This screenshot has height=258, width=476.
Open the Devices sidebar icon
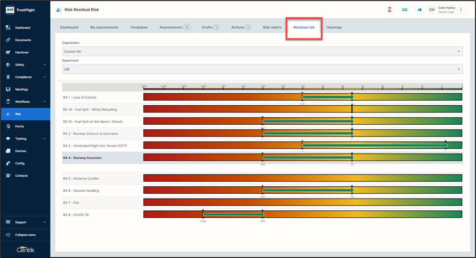pyautogui.click(x=8, y=151)
